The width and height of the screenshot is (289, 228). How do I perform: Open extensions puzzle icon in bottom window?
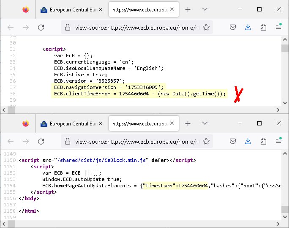coord(263,141)
